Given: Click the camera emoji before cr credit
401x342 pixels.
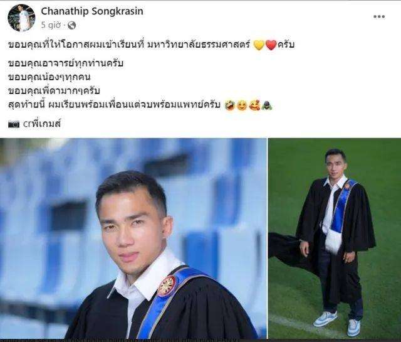Looking at the screenshot, I should pos(14,124).
